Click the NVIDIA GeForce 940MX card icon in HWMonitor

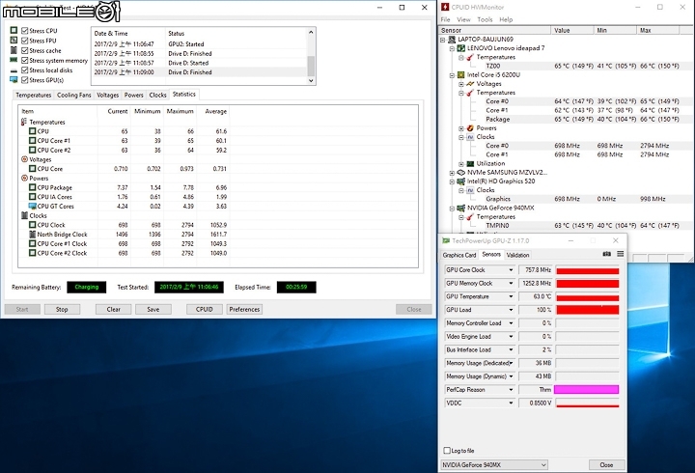461,208
